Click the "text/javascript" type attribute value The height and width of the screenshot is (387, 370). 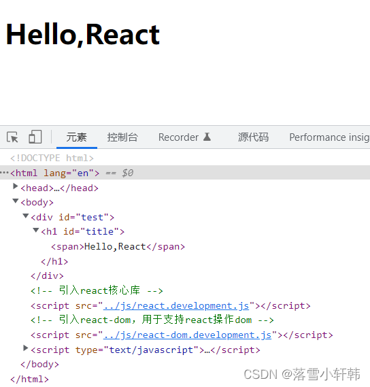pyautogui.click(x=151, y=350)
